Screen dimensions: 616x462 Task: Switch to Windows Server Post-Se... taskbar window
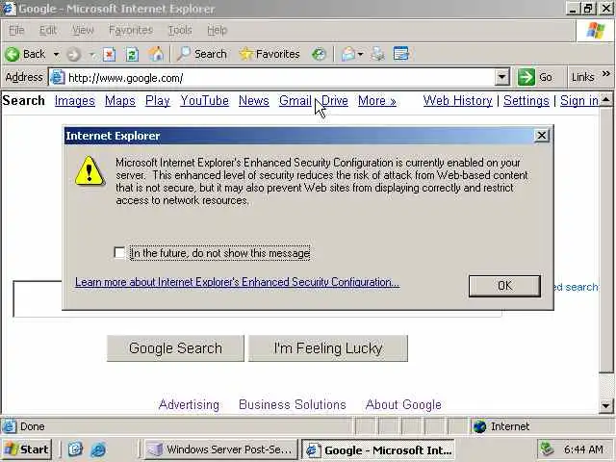tap(221, 449)
